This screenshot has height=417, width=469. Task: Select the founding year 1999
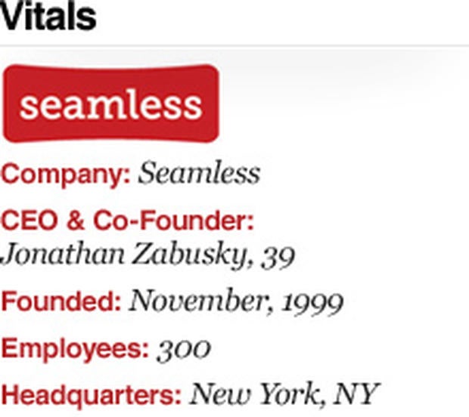coord(313,303)
